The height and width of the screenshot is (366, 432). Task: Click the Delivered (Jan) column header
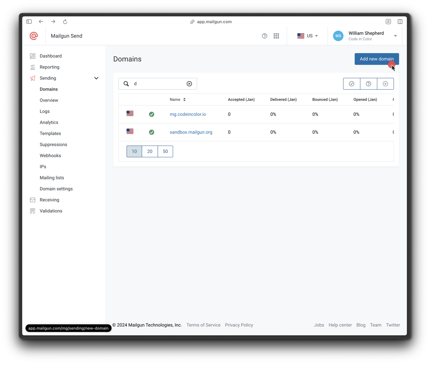click(284, 100)
